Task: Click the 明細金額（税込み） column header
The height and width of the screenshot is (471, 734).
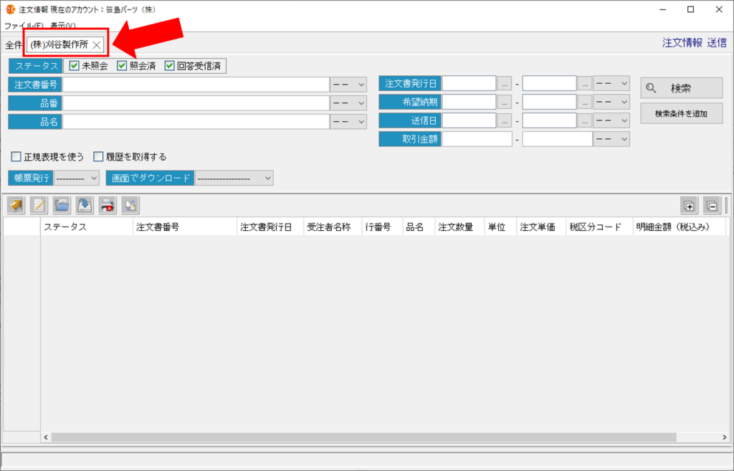Action: (x=679, y=227)
